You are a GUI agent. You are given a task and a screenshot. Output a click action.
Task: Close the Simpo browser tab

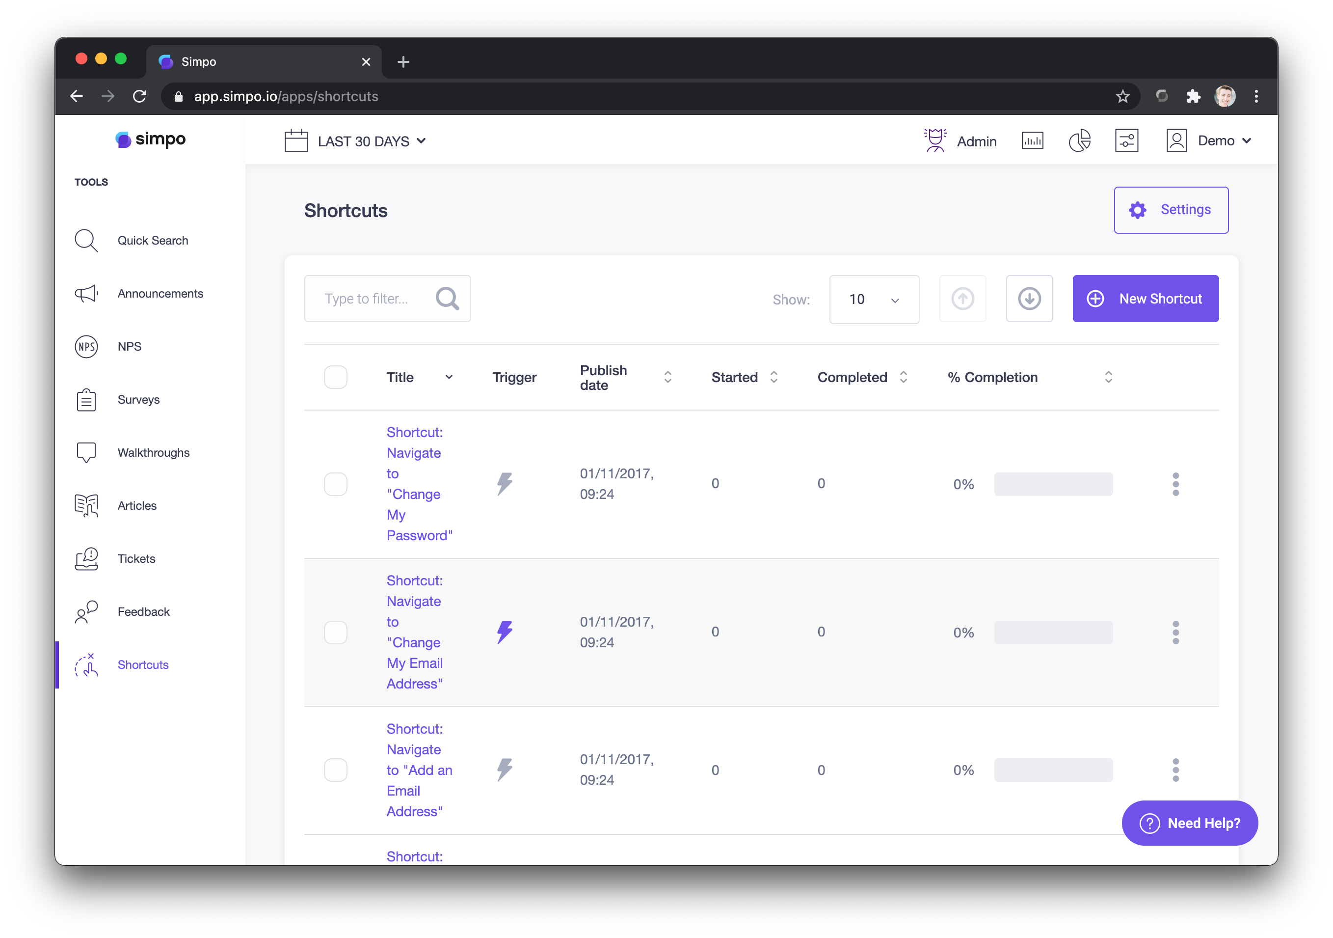click(x=366, y=61)
